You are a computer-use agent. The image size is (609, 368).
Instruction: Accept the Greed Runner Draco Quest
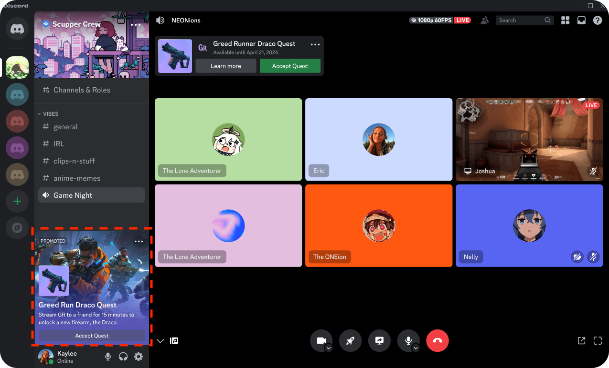[x=290, y=66]
